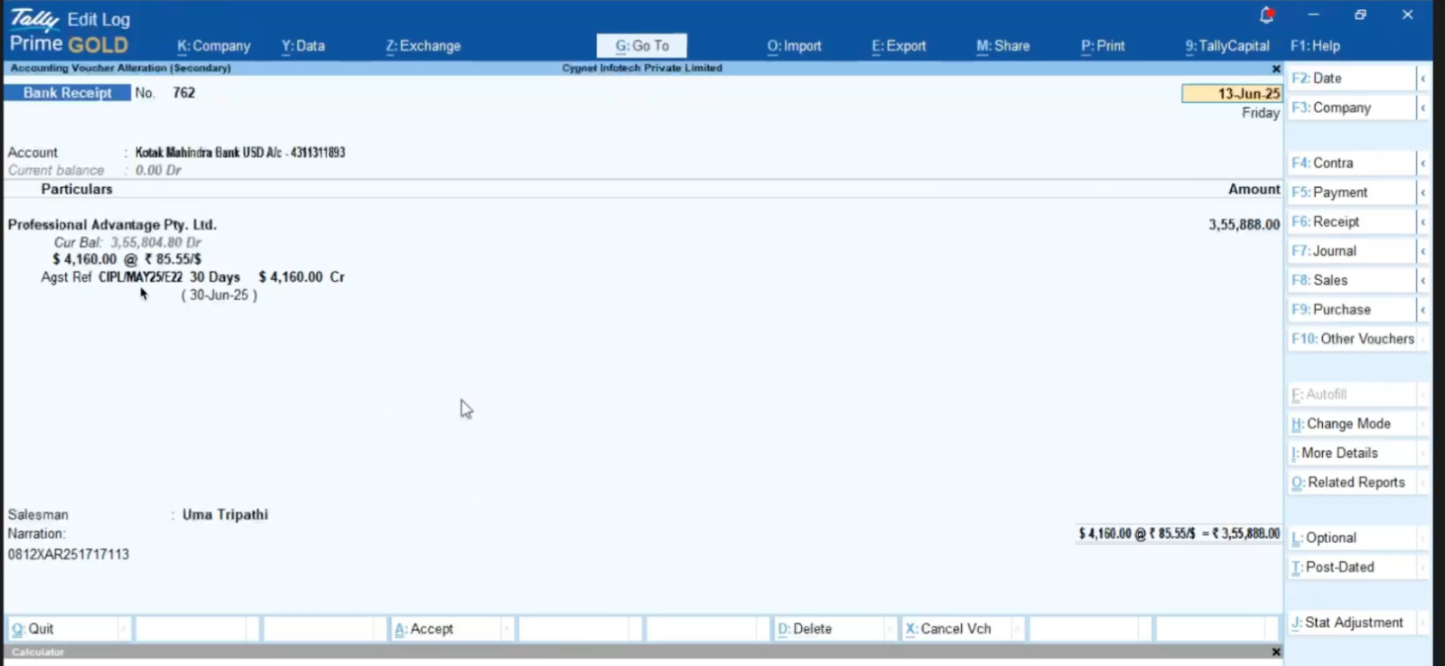
Task: Toggle L: Optional voucher
Action: [1351, 538]
